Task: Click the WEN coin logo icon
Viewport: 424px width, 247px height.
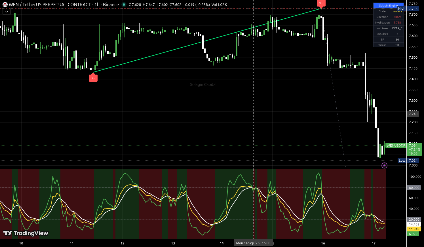Action: coord(5,5)
